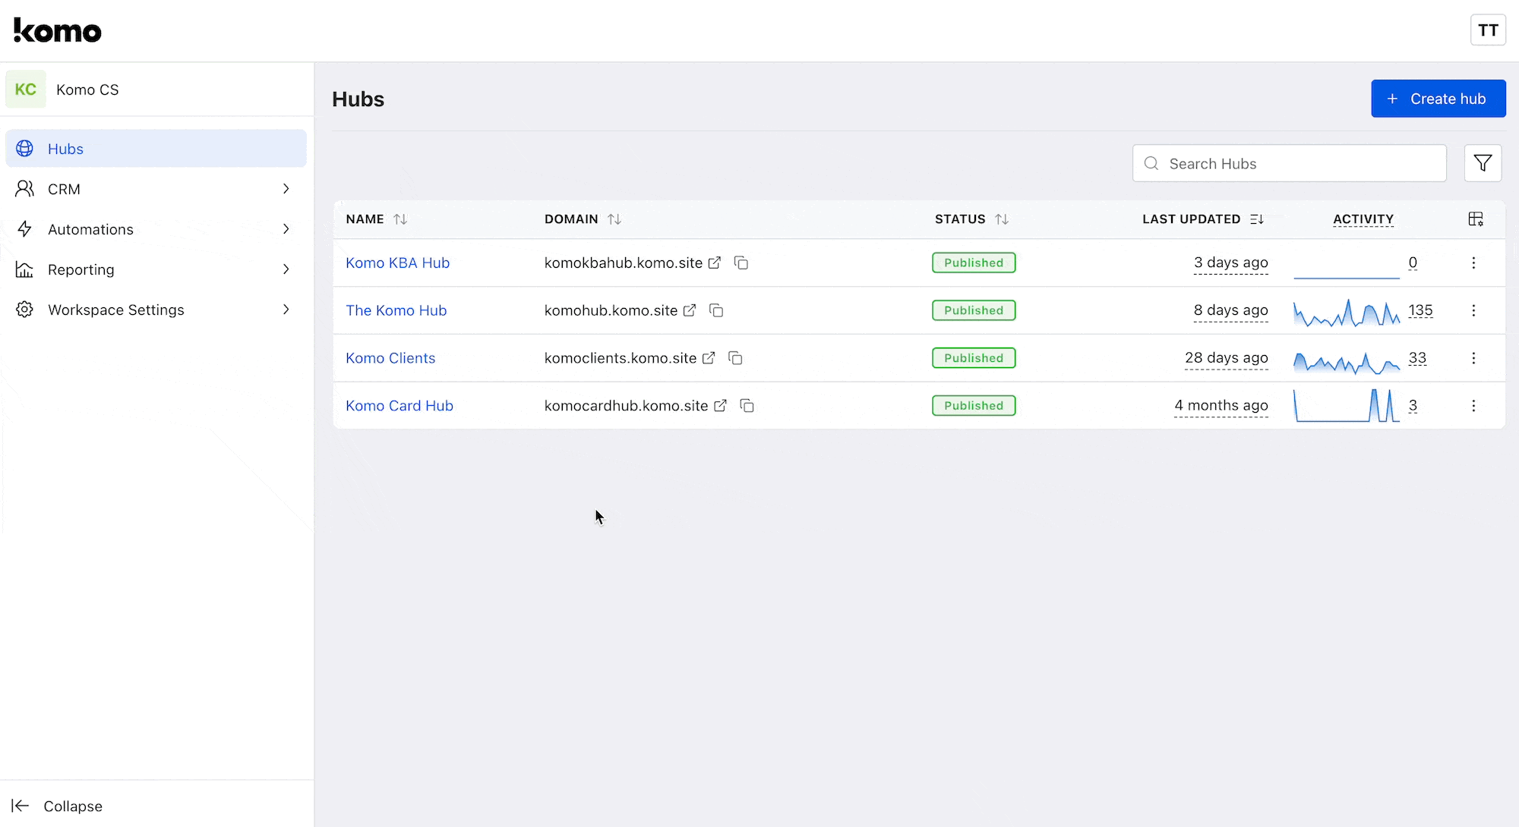This screenshot has height=827, width=1519.
Task: Click the Search Hubs input field
Action: [1290, 164]
